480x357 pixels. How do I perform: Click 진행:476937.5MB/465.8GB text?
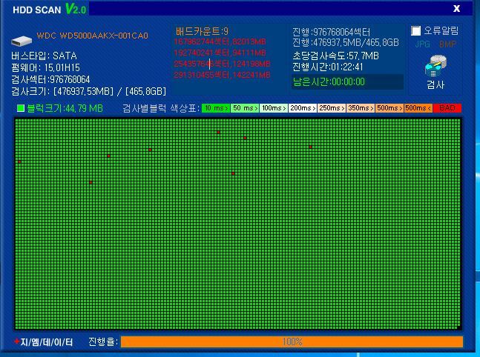tap(346, 42)
